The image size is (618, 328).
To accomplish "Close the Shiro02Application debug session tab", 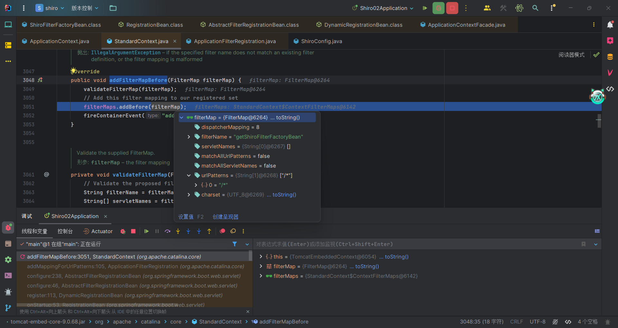I will coord(106,216).
